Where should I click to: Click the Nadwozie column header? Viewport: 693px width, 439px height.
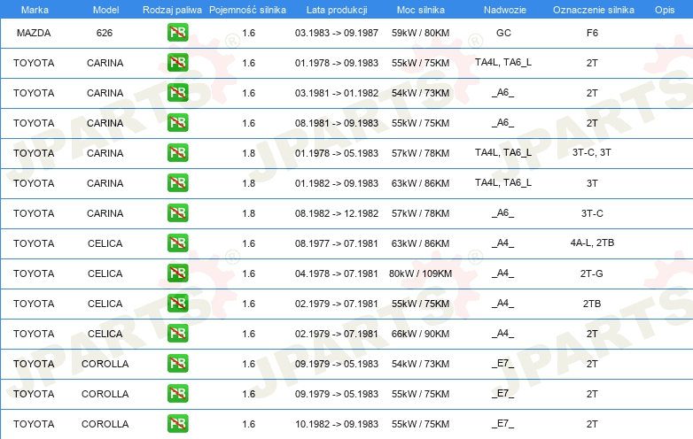coord(505,10)
